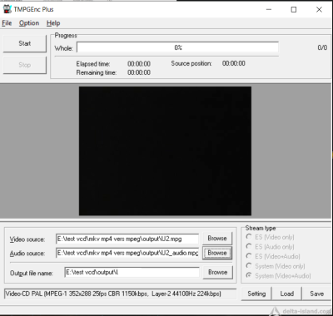Image resolution: width=333 pixels, height=316 pixels.
Task: Click the Start encoding button
Action: [x=25, y=43]
